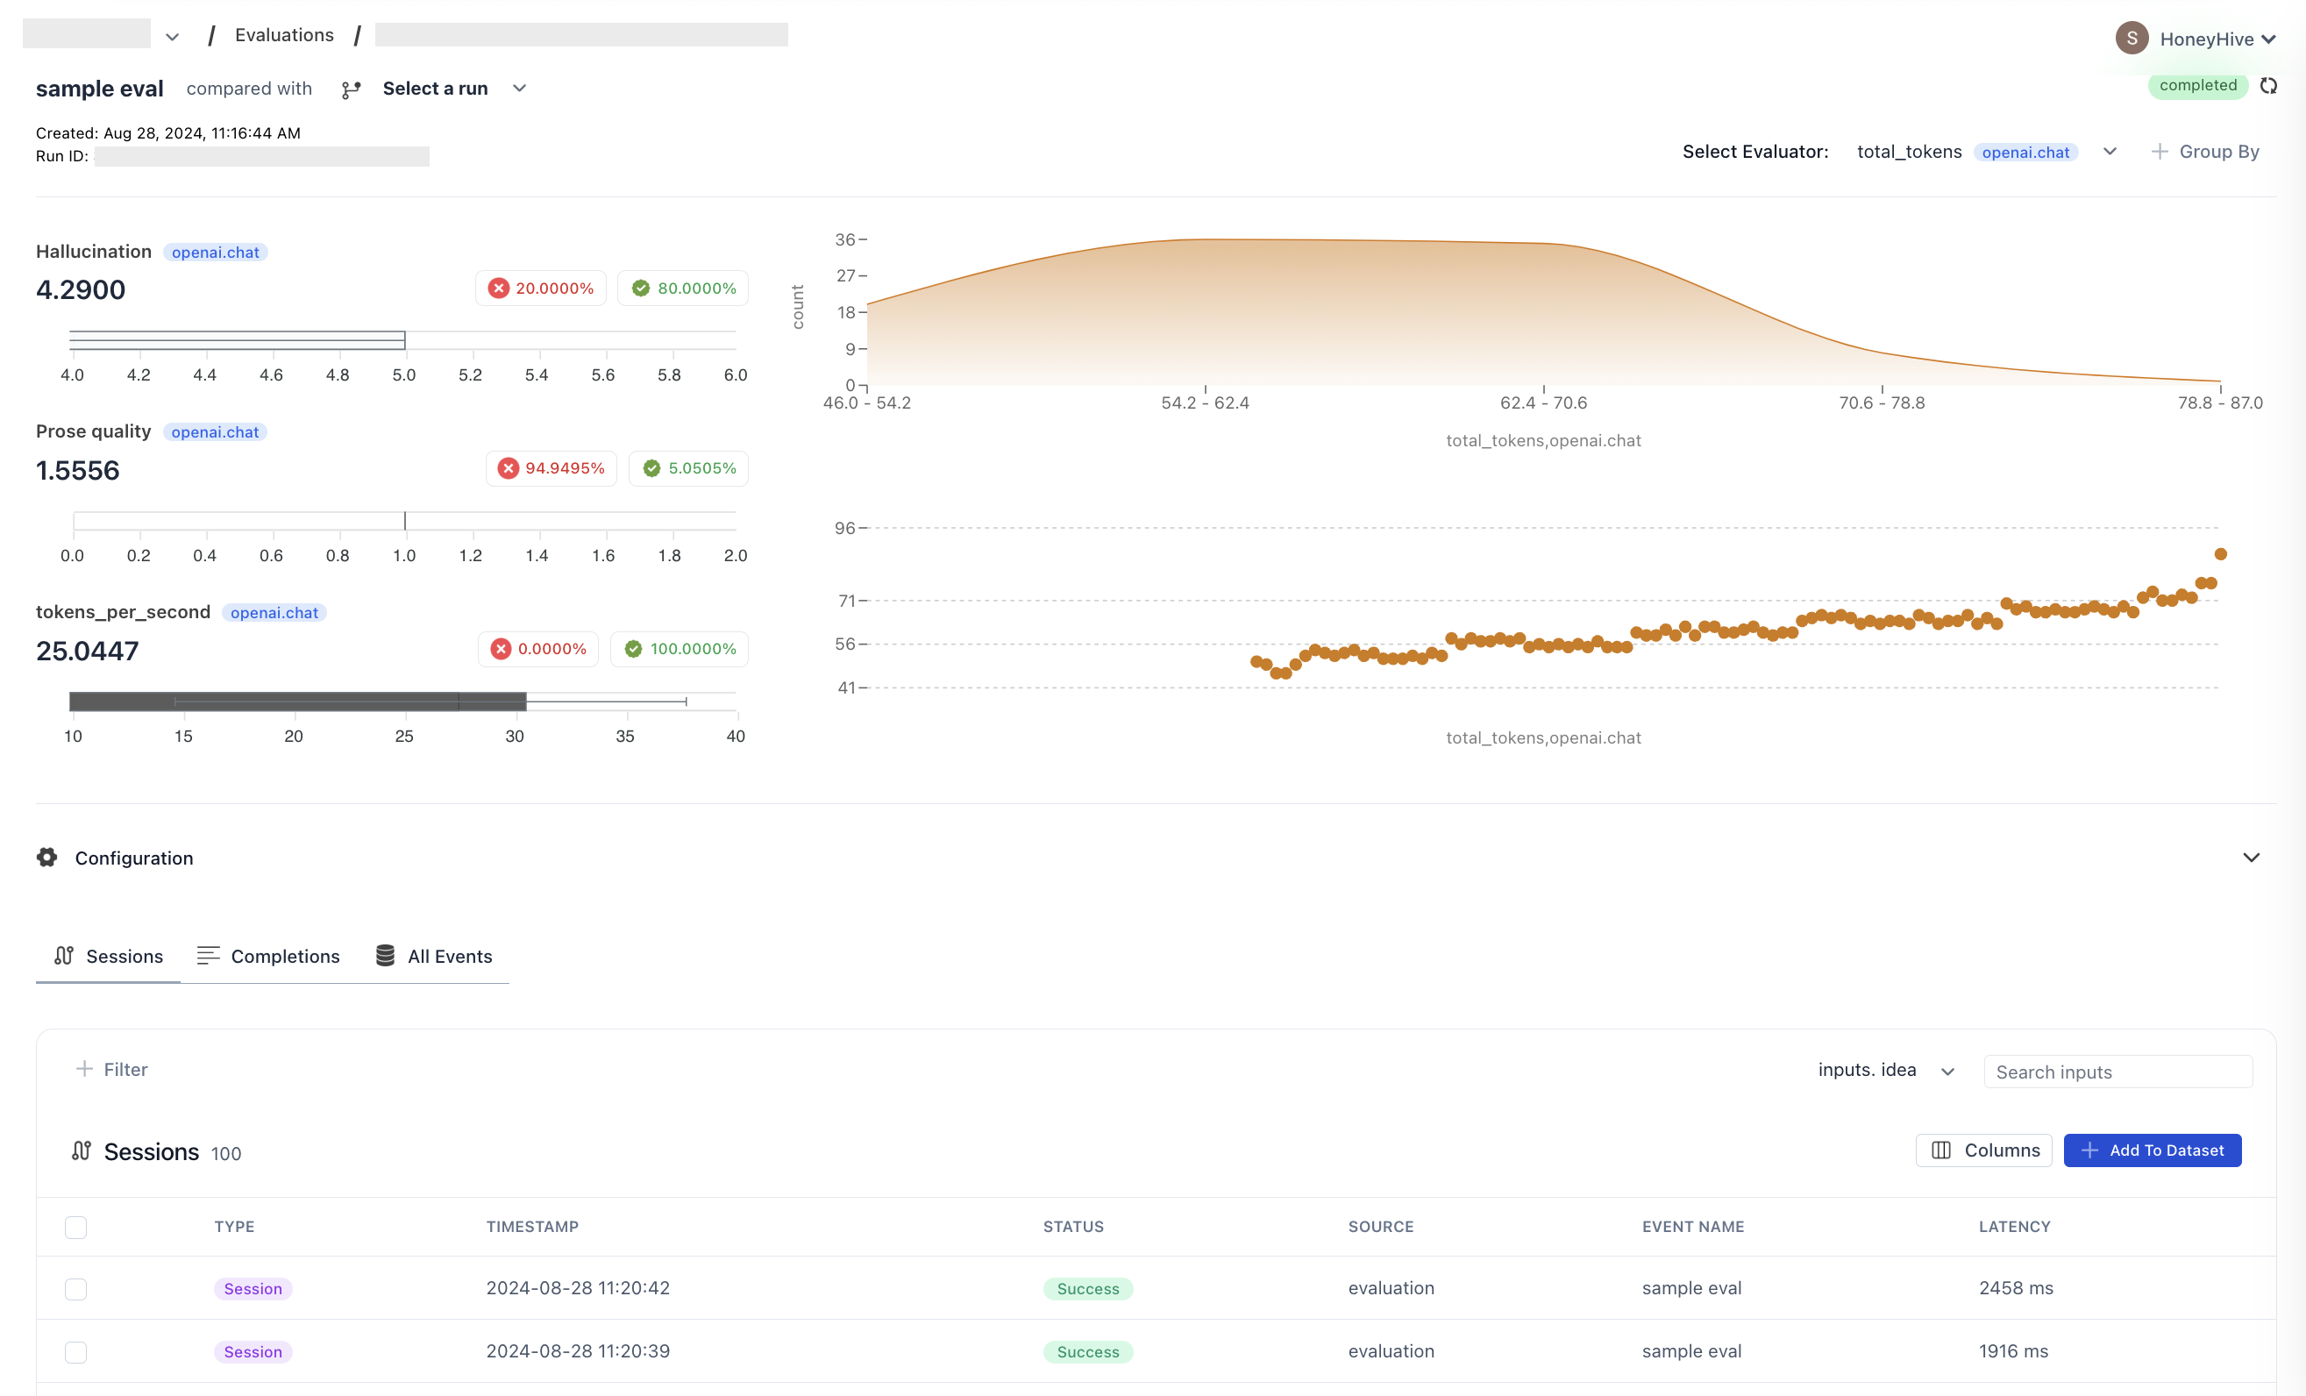Switch to the All Events tab
The height and width of the screenshot is (1396, 2306).
pyautogui.click(x=434, y=956)
